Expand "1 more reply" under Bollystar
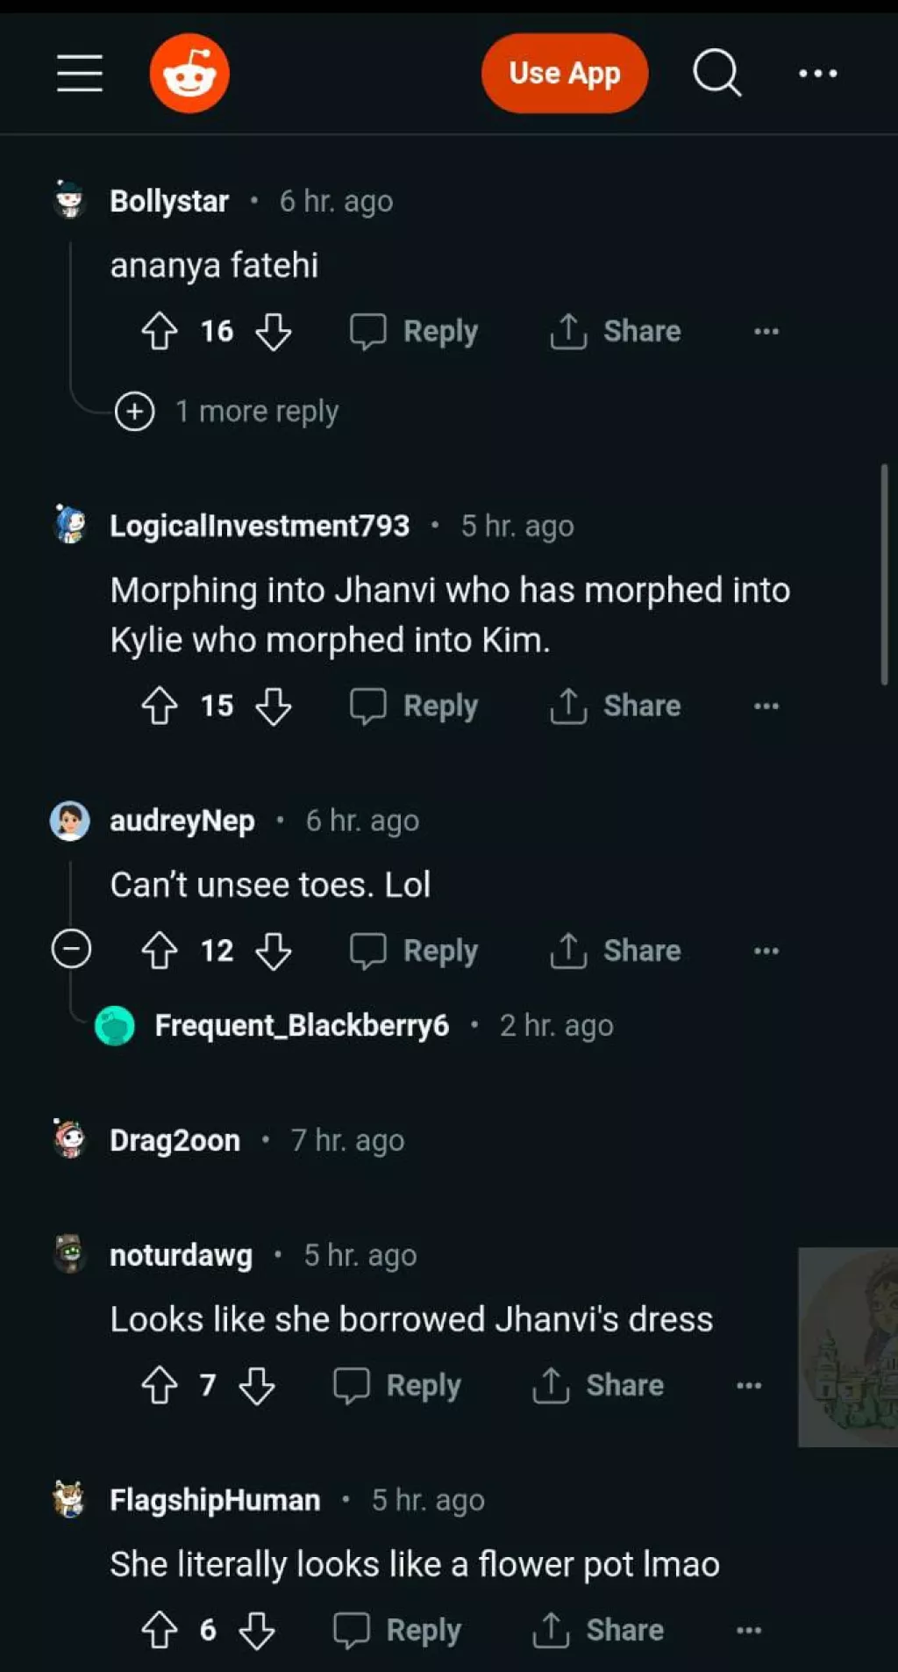The width and height of the screenshot is (898, 1672). [x=227, y=412]
